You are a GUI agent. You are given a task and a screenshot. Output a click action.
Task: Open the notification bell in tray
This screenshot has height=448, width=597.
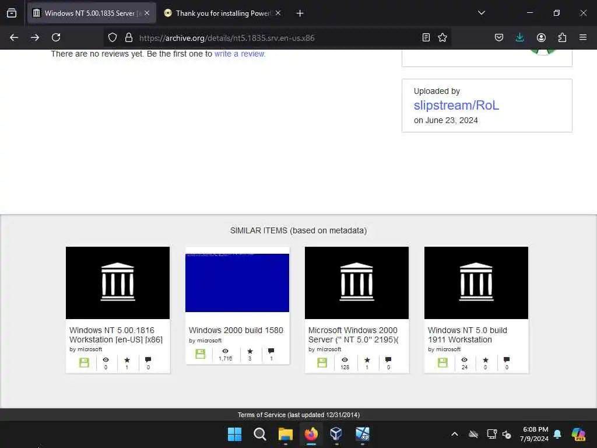pyautogui.click(x=557, y=434)
